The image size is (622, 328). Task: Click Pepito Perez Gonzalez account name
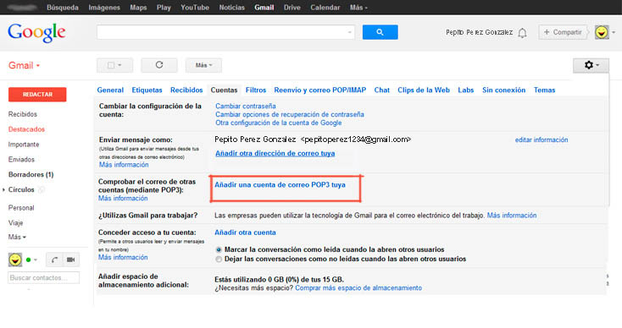(x=479, y=32)
